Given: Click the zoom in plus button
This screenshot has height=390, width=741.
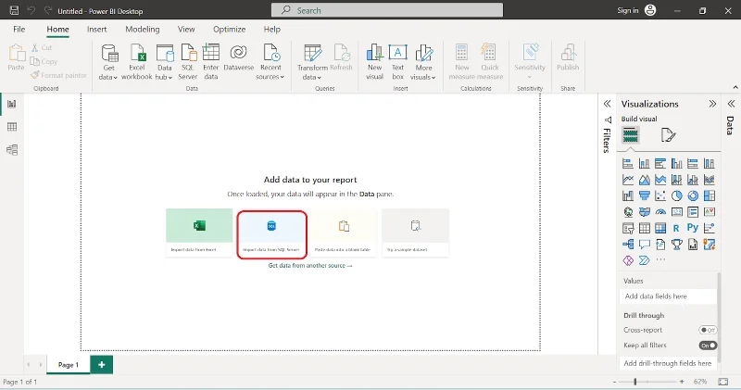Looking at the screenshot, I should click(x=682, y=382).
